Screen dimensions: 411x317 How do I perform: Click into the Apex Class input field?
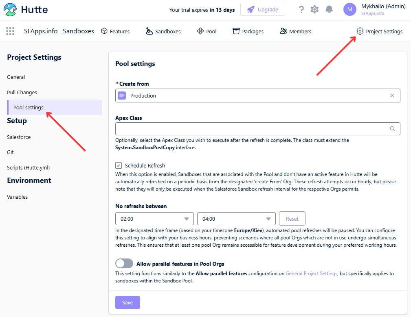[x=258, y=129]
